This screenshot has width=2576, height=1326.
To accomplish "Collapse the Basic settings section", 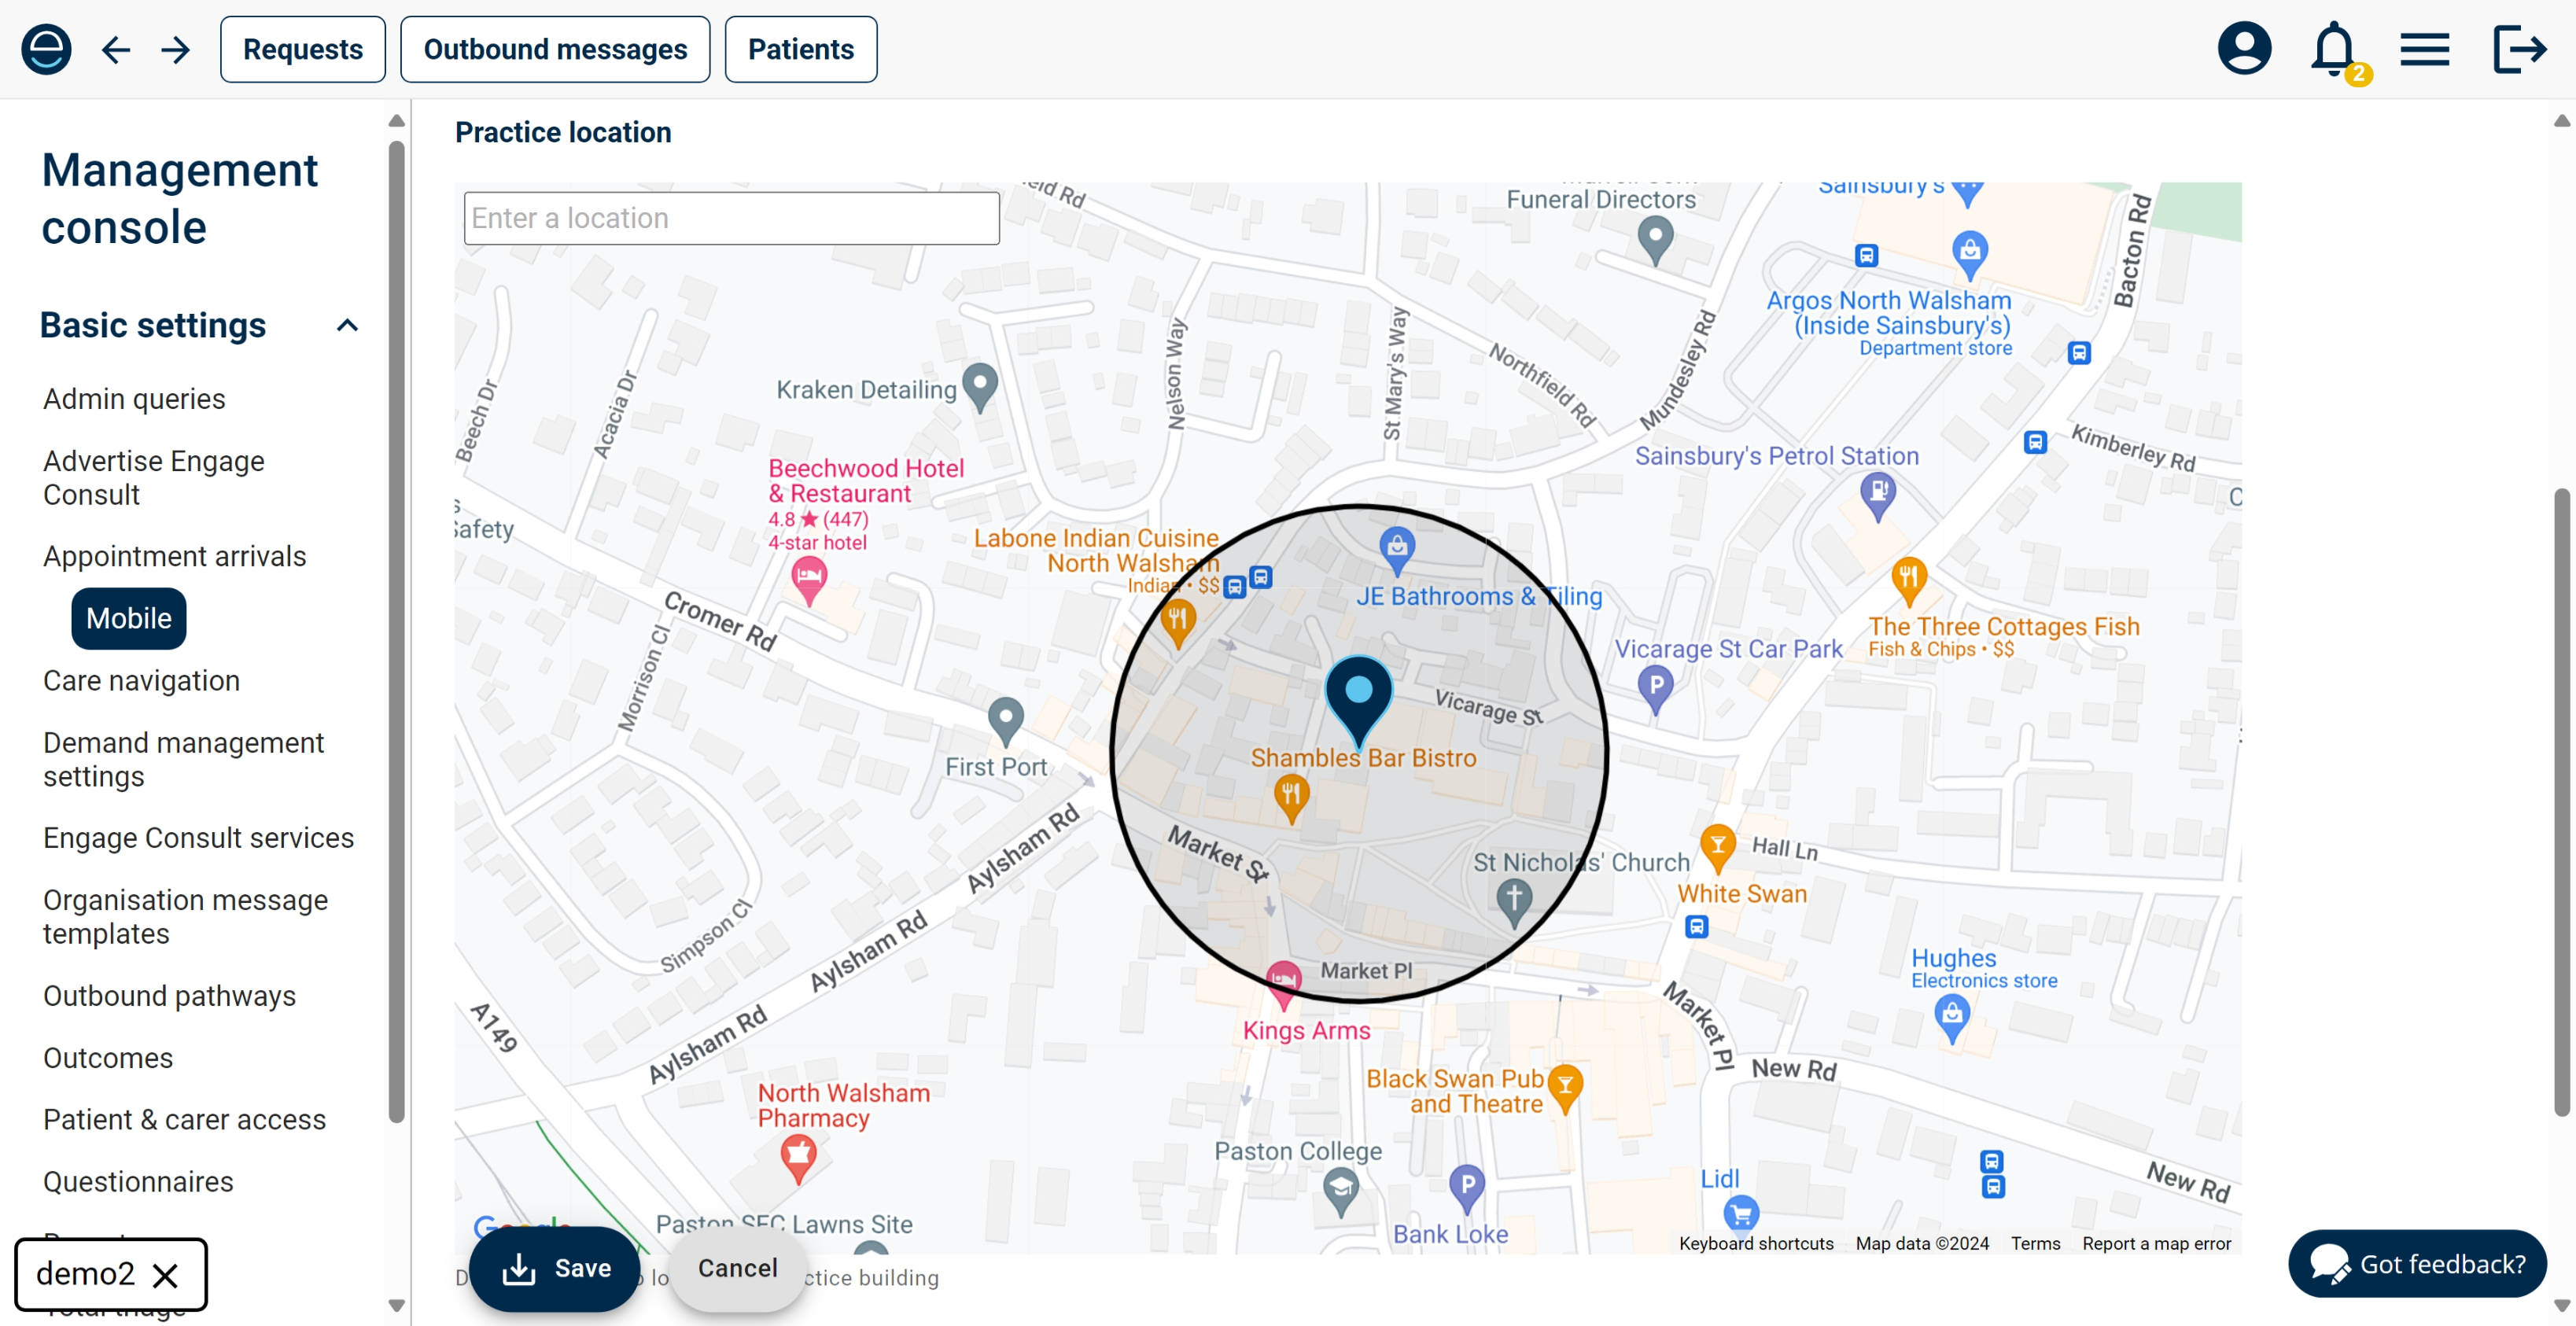I will pyautogui.click(x=347, y=325).
